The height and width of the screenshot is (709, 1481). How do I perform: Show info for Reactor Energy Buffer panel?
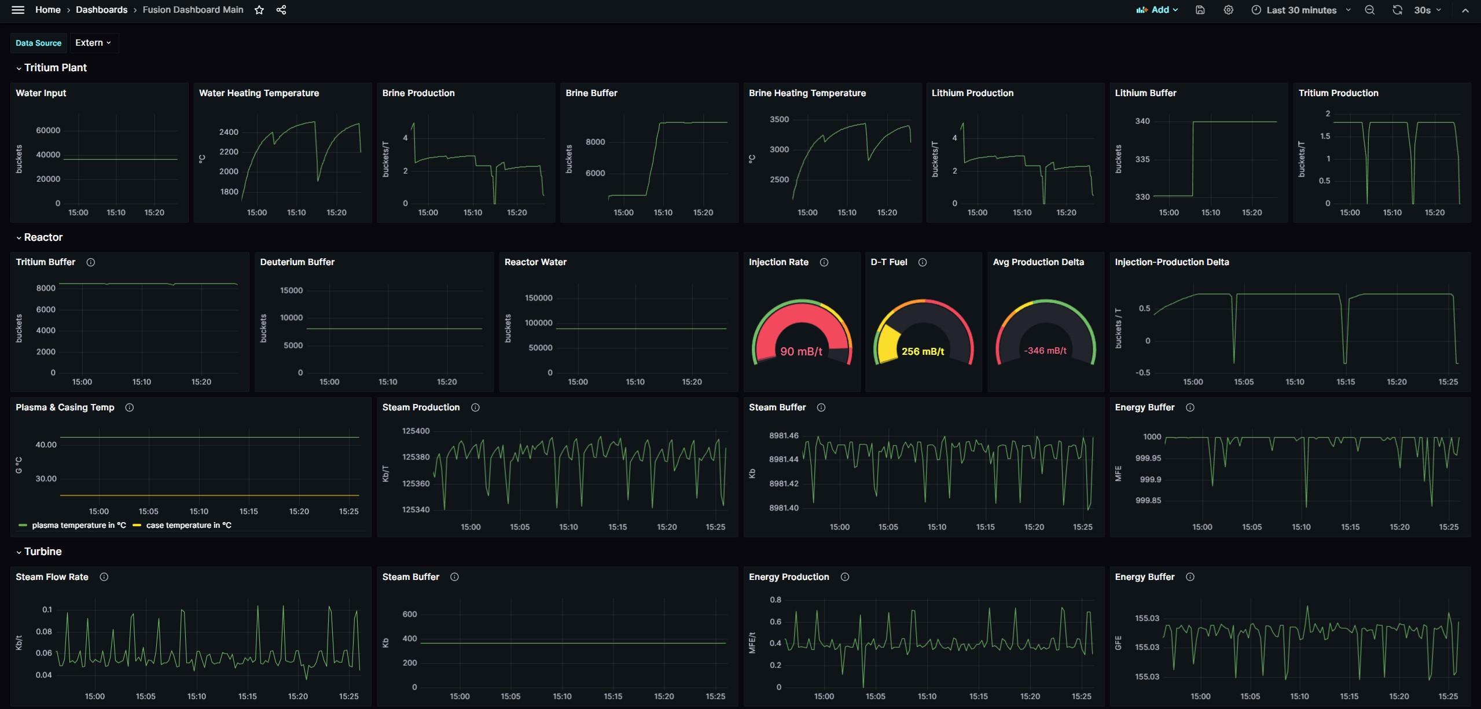[x=1190, y=407]
